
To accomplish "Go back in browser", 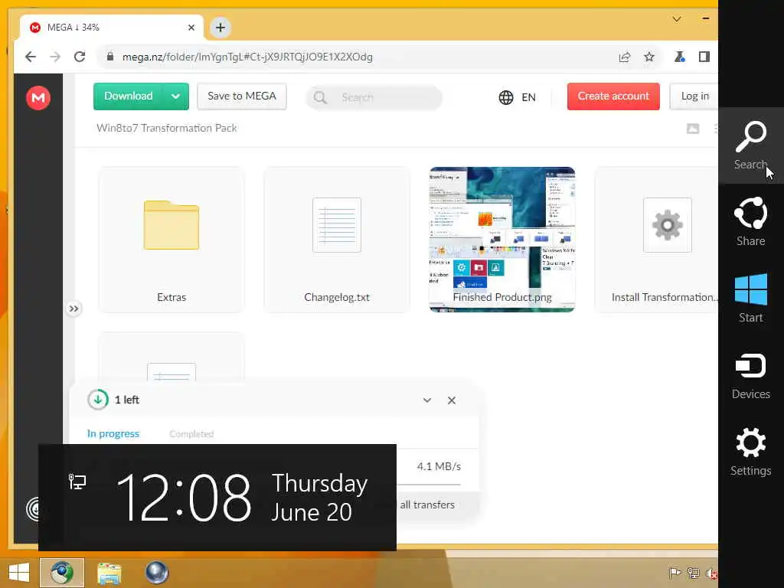I will pyautogui.click(x=31, y=57).
